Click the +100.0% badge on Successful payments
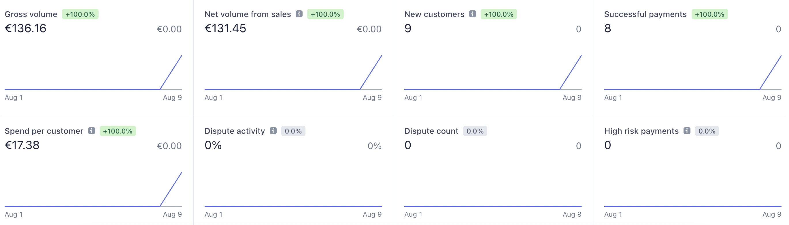789x225 pixels. click(709, 14)
